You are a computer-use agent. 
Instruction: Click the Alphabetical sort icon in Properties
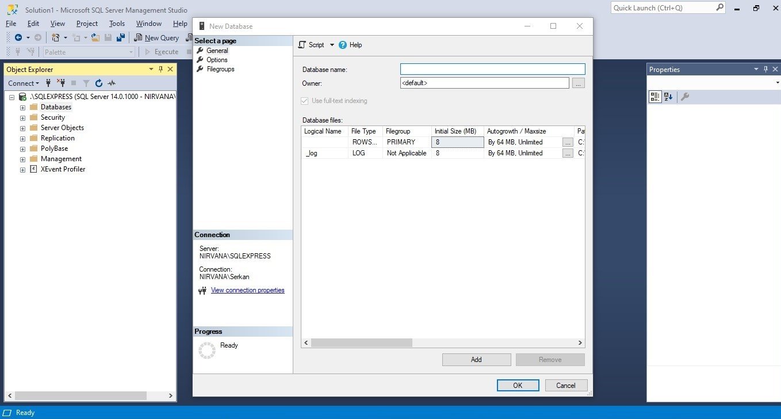point(668,97)
